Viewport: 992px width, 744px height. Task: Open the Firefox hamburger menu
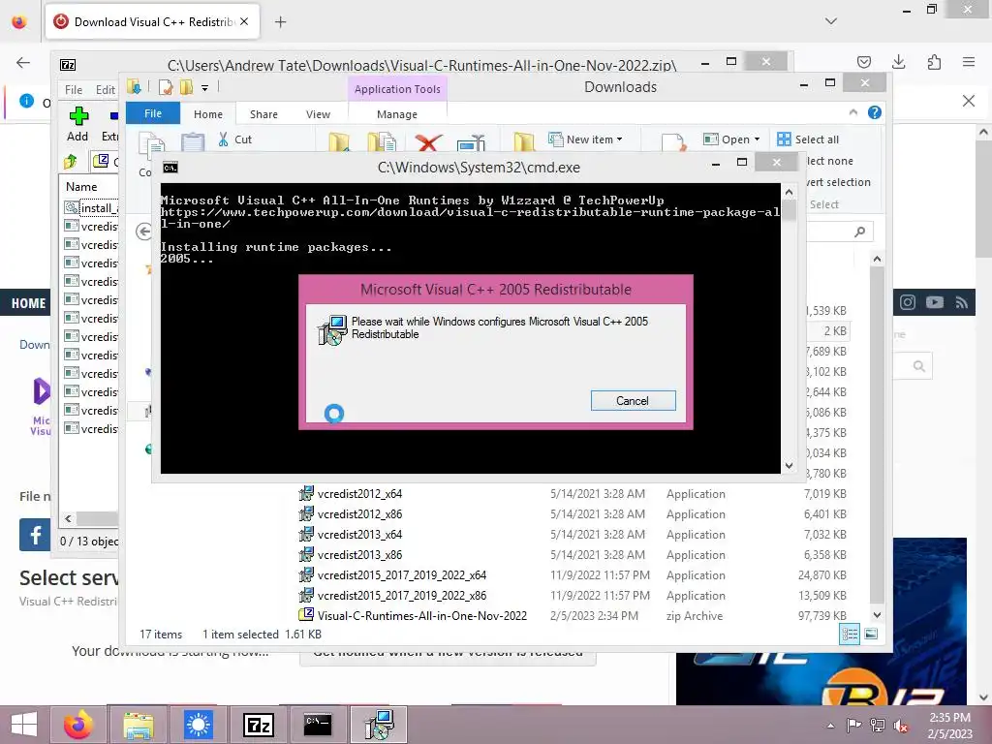[969, 62]
